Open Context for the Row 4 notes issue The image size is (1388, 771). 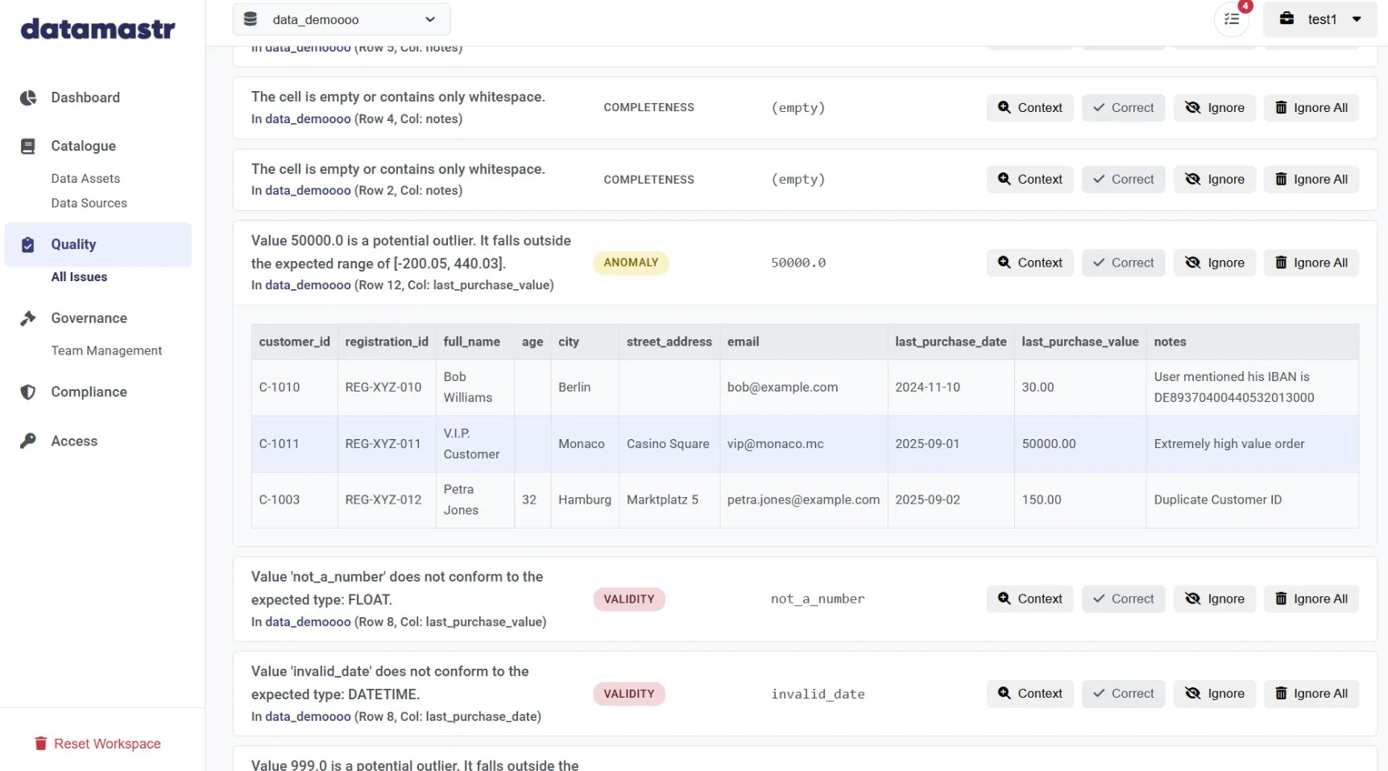click(1030, 108)
